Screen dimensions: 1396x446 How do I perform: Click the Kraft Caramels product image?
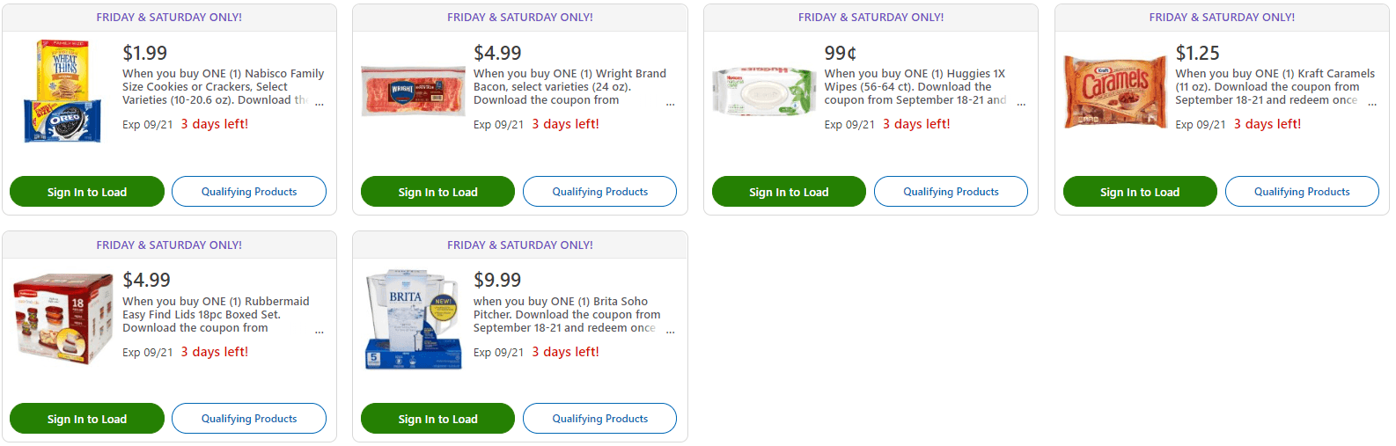(x=1115, y=91)
